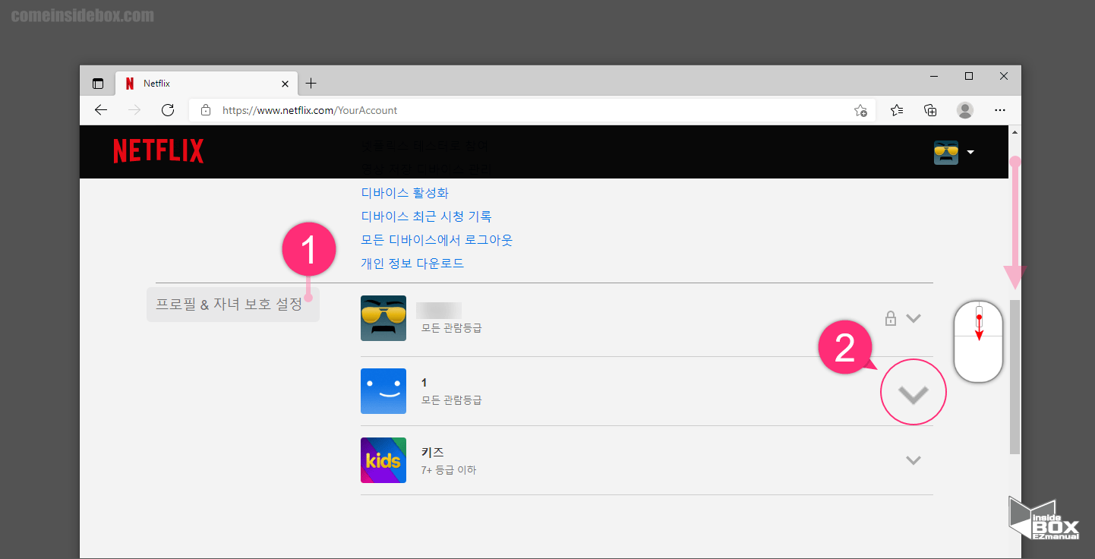Refresh the page with reload icon
Screen dimensions: 1095x559
tap(168, 110)
